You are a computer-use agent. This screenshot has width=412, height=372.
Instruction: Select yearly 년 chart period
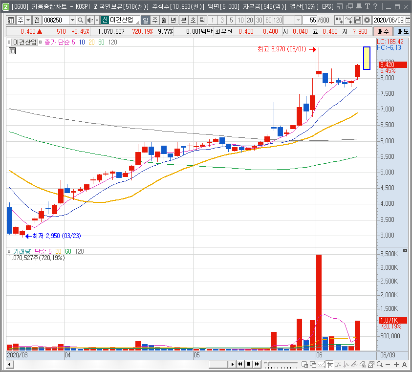[173, 20]
